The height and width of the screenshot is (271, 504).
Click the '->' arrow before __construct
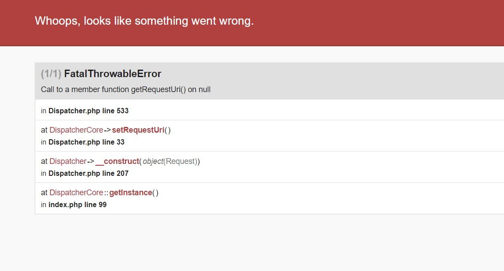(x=91, y=161)
